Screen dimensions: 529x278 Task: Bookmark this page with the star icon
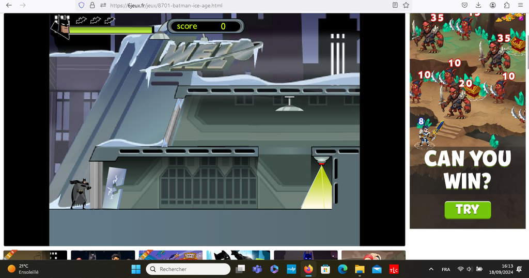(406, 5)
